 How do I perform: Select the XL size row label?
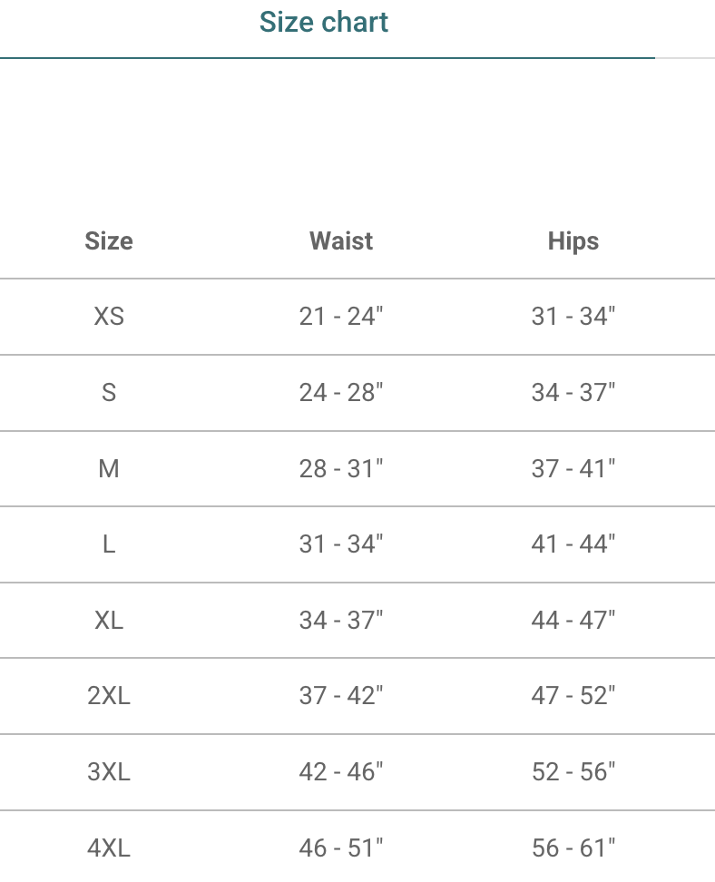pos(109,621)
